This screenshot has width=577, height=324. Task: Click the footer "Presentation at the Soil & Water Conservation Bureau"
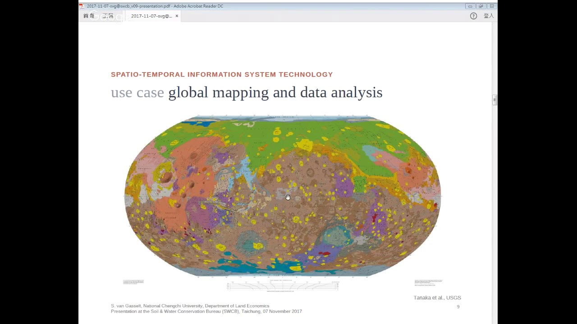[x=206, y=311]
